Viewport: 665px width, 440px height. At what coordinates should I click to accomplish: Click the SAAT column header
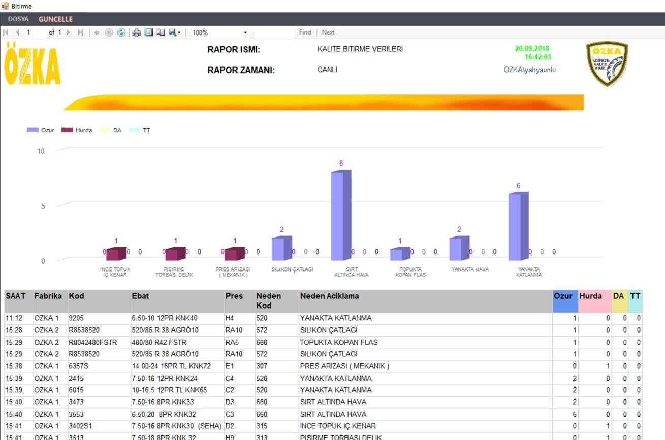[x=19, y=301]
